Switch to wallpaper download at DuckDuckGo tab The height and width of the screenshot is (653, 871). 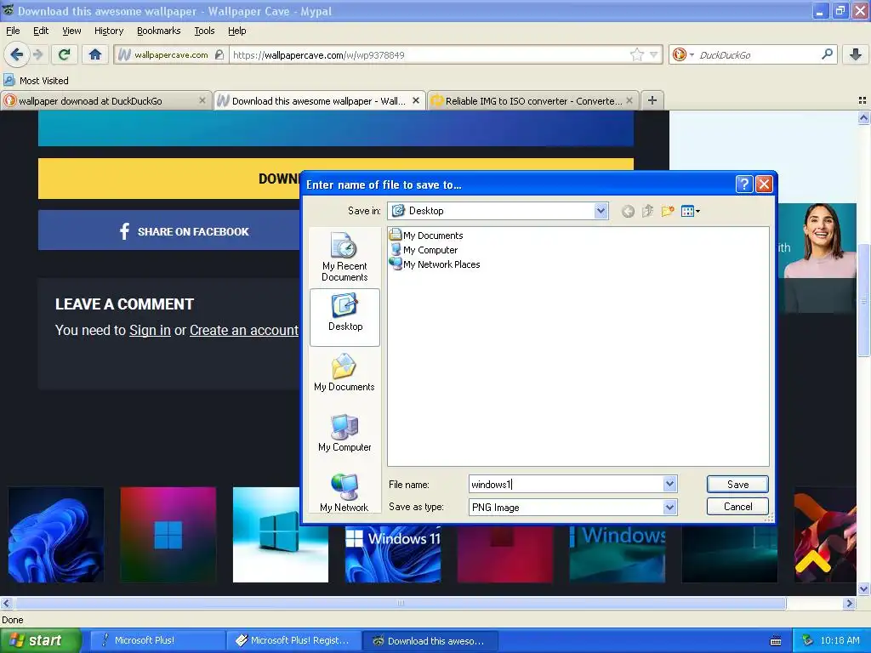click(x=105, y=100)
